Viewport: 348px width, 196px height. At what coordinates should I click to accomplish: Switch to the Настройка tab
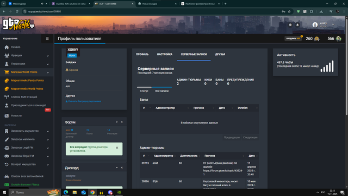coord(165,54)
